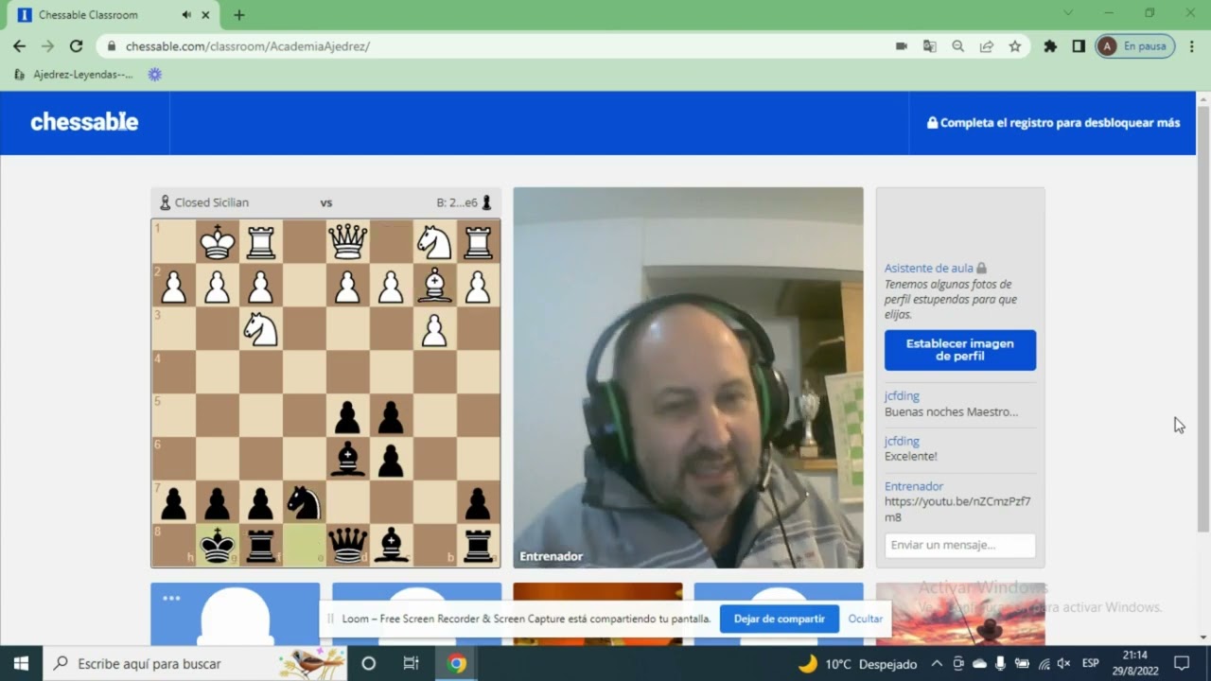Click the Entrenador webcam video

pyautogui.click(x=688, y=377)
